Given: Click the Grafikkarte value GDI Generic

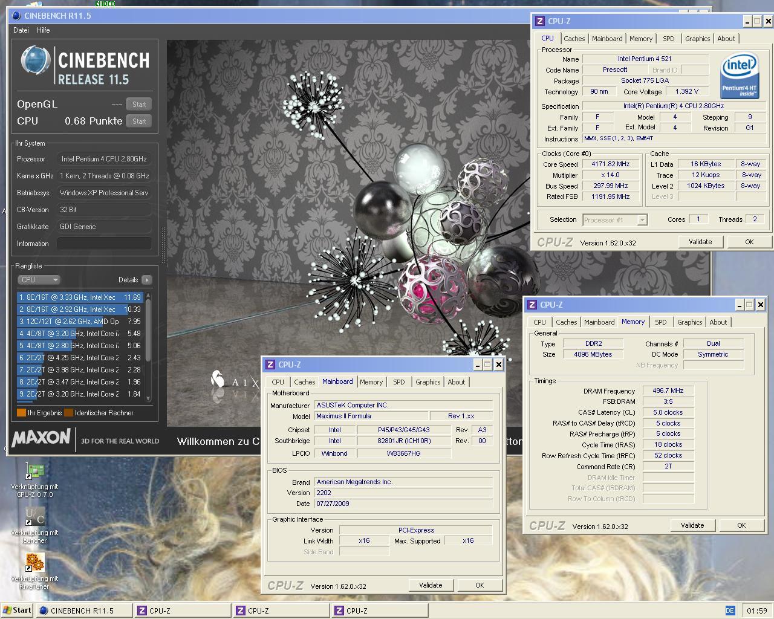Looking at the screenshot, I should pyautogui.click(x=104, y=227).
